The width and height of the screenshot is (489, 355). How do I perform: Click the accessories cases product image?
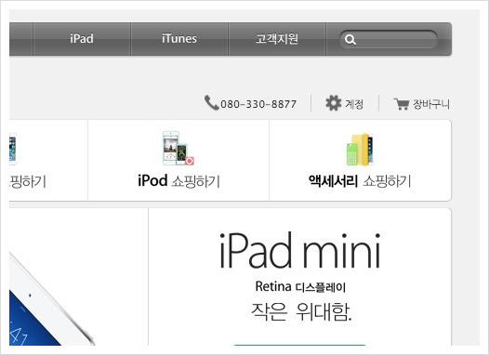pos(360,150)
